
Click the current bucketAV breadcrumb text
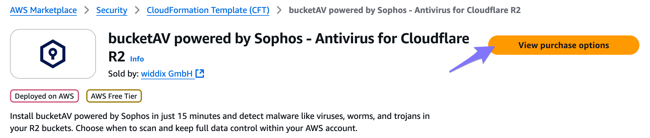pyautogui.click(x=405, y=10)
